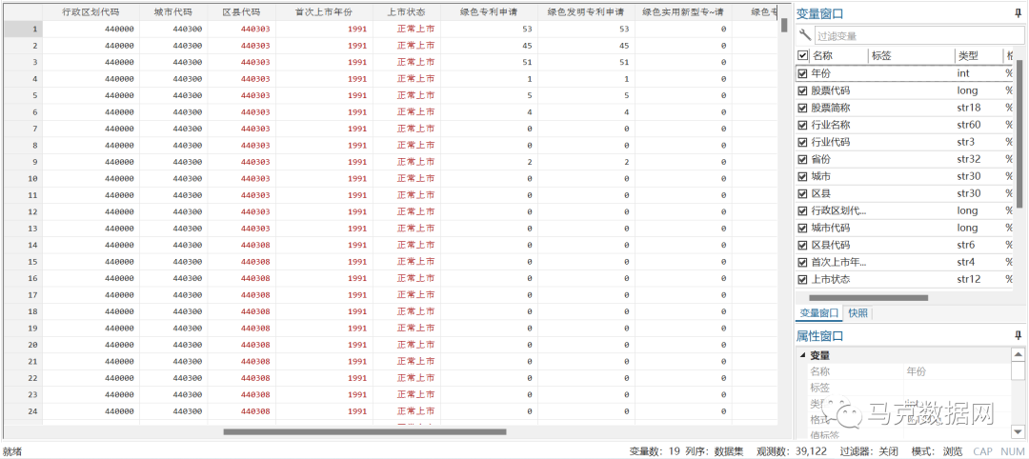Click the data grid vertical scrollbar thumb
This screenshot has height=459, width=1029.
pyautogui.click(x=784, y=25)
